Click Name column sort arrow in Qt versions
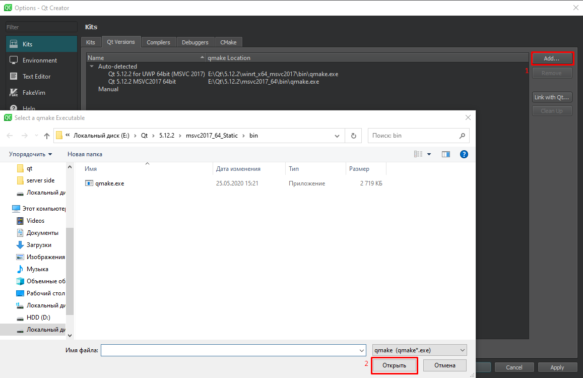Image resolution: width=583 pixels, height=378 pixels. click(x=202, y=57)
